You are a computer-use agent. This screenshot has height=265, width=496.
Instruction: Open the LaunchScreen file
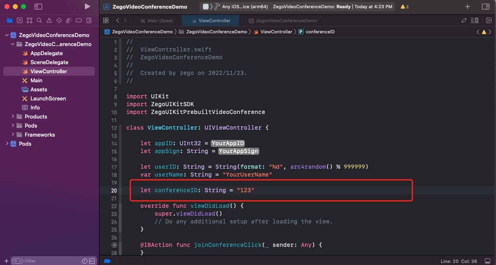click(48, 98)
